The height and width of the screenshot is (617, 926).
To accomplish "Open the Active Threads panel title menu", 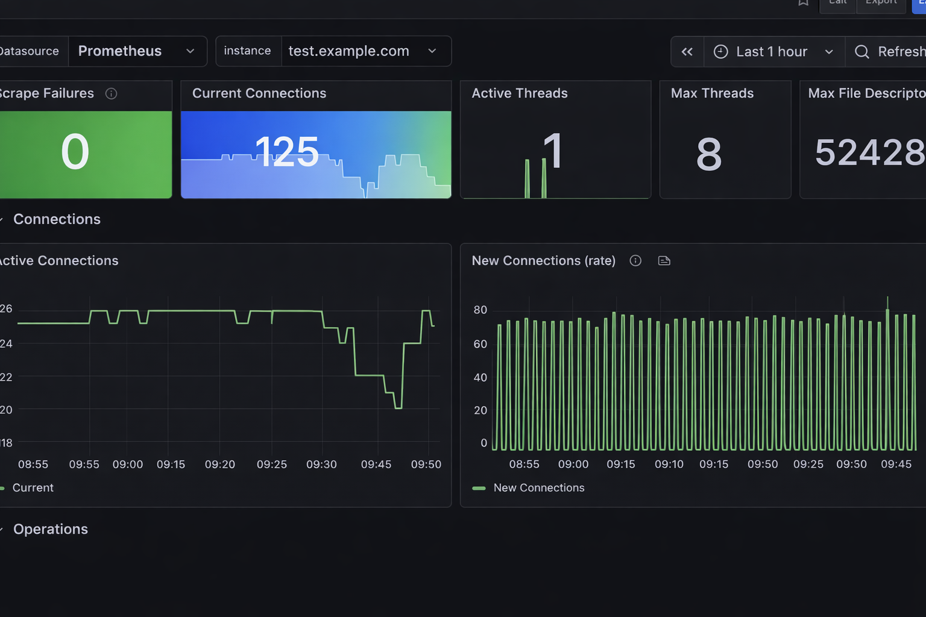I will click(520, 93).
